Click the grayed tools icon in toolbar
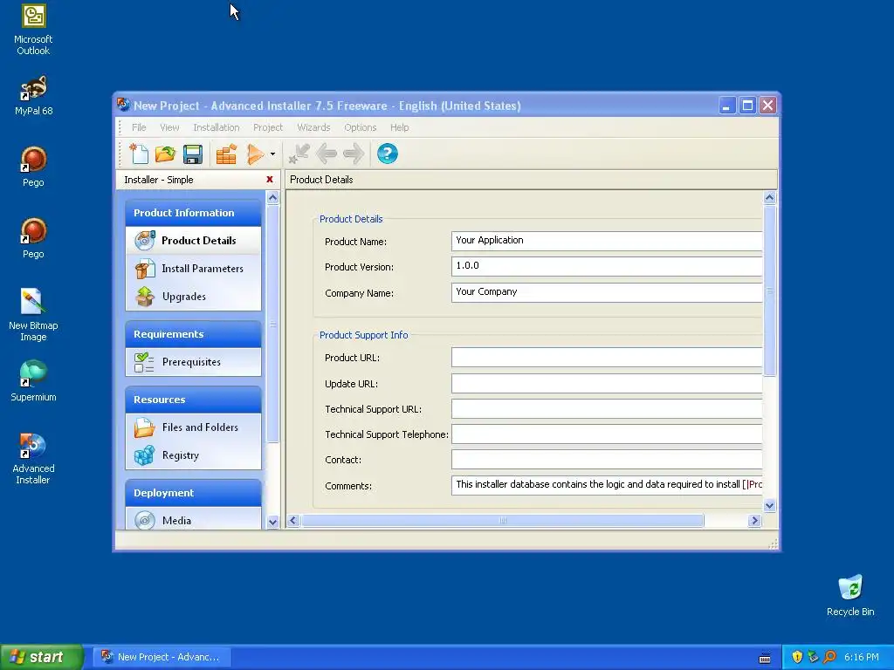Screen dimensions: 894x670 (x=299, y=154)
